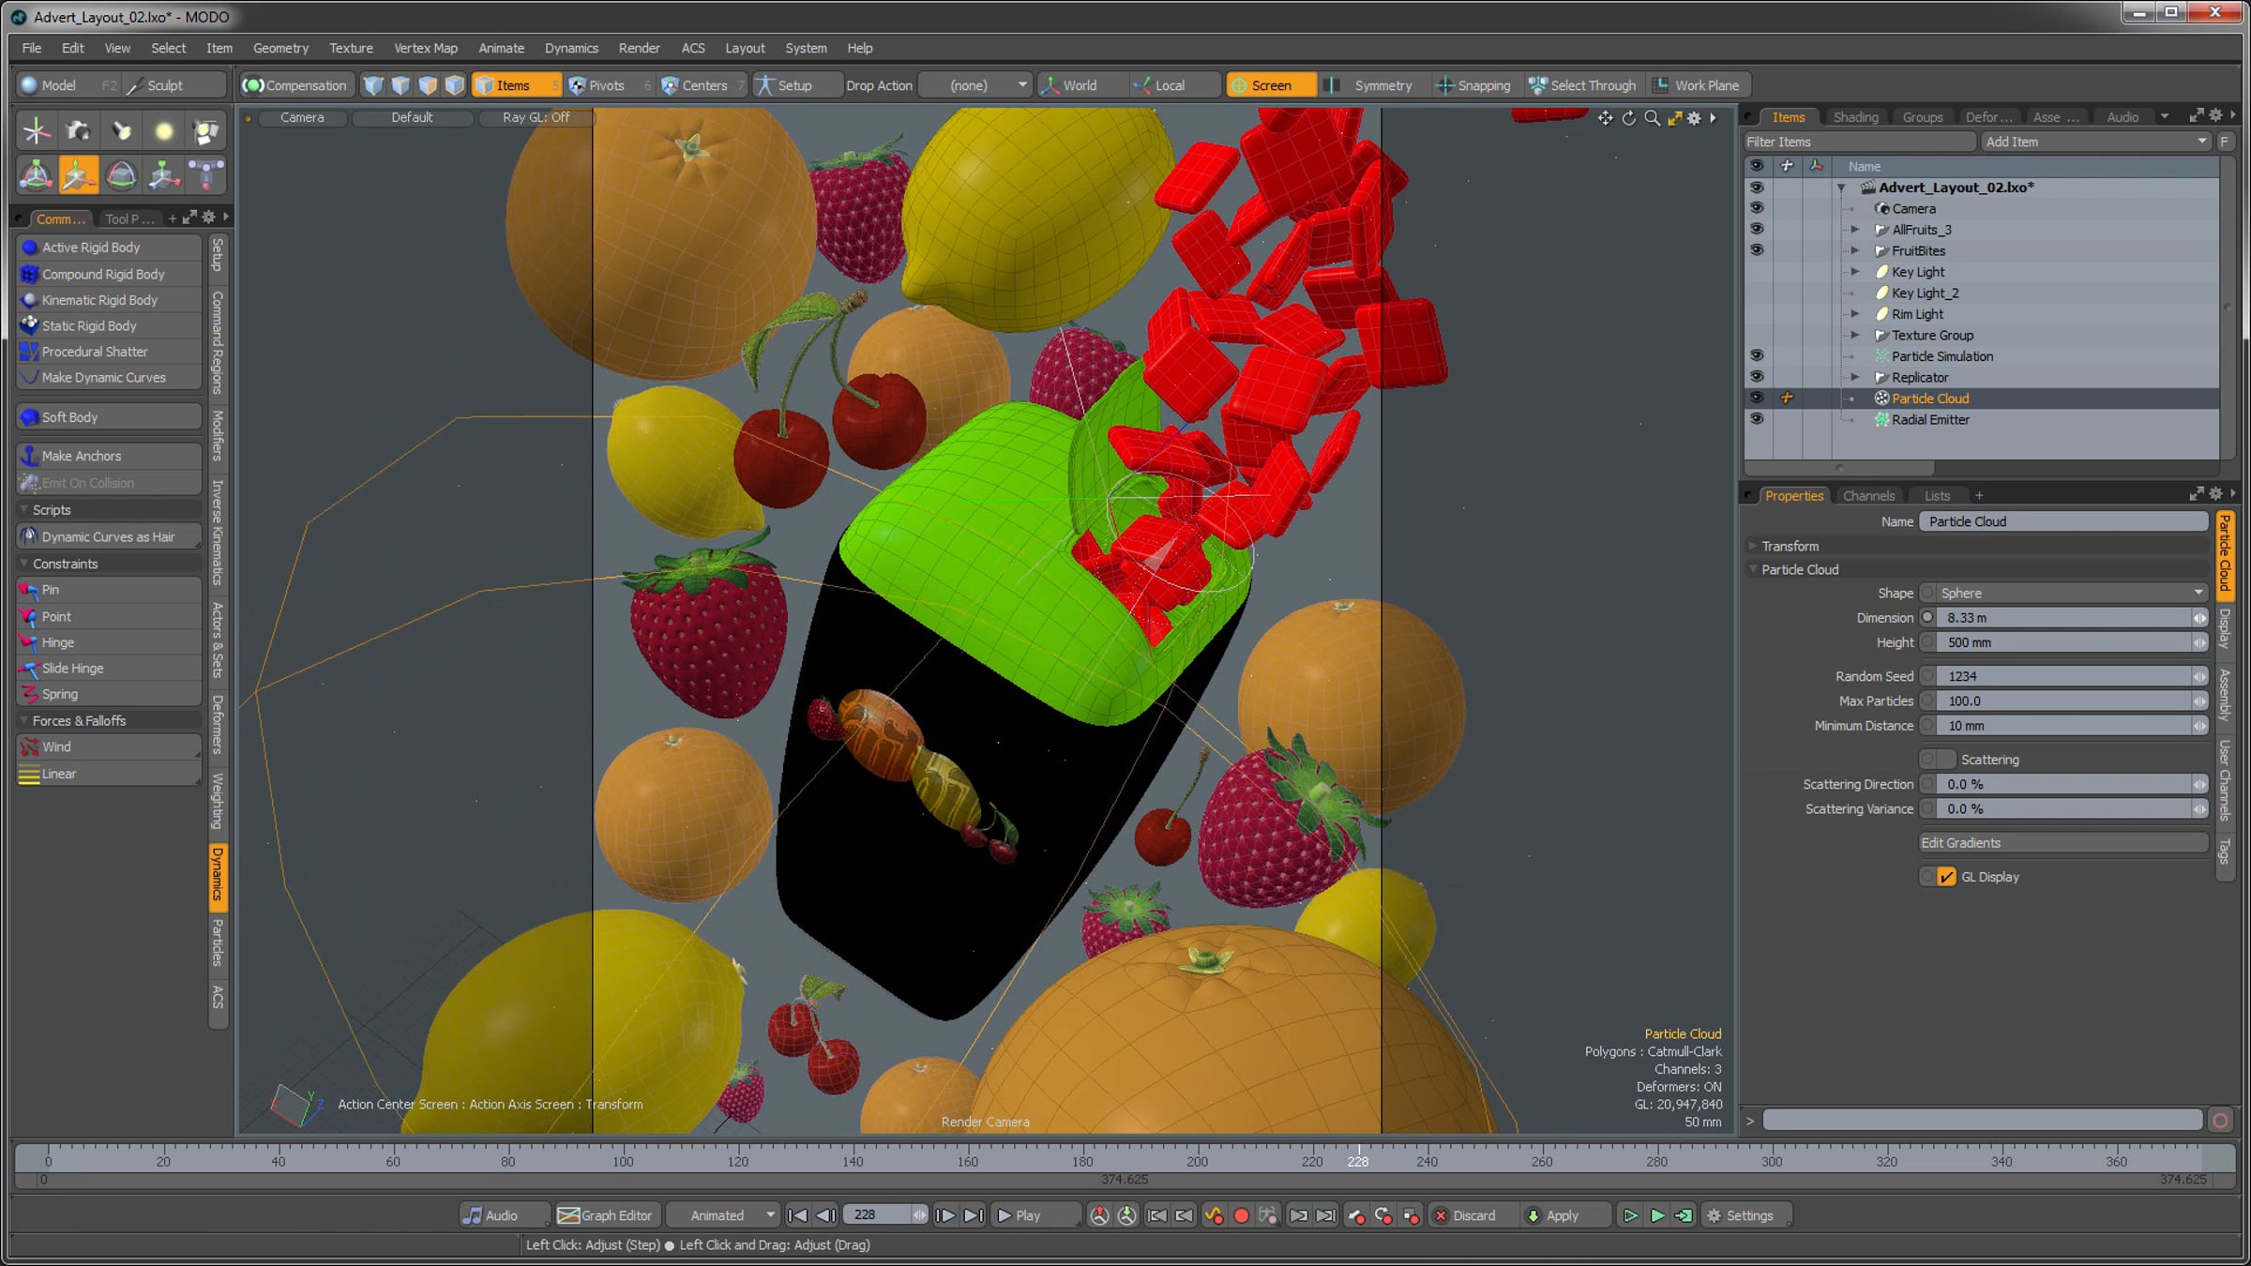Click the F filter button beside Add Item

pyautogui.click(x=2224, y=142)
